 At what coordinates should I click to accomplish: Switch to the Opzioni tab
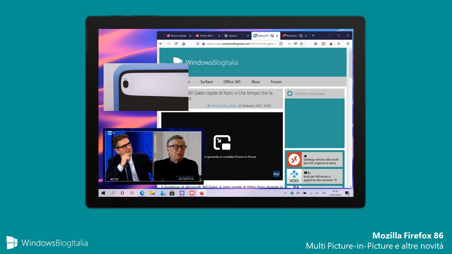click(x=237, y=36)
